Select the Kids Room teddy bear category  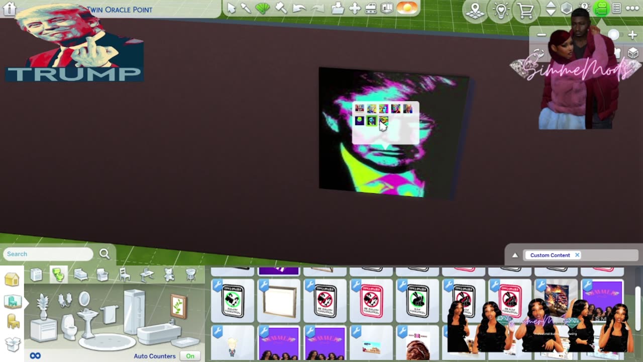[x=169, y=275]
